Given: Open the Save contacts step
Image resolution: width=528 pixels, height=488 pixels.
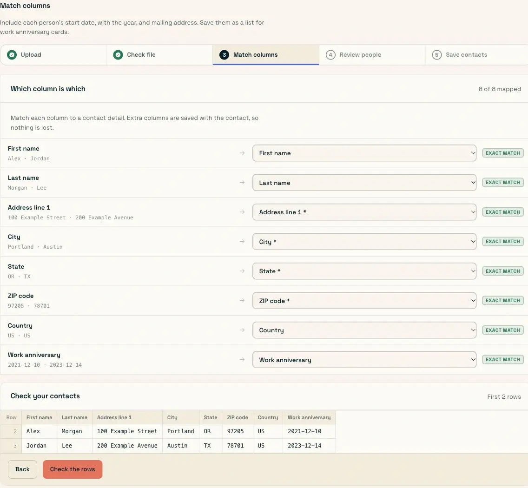Looking at the screenshot, I should pos(477,54).
